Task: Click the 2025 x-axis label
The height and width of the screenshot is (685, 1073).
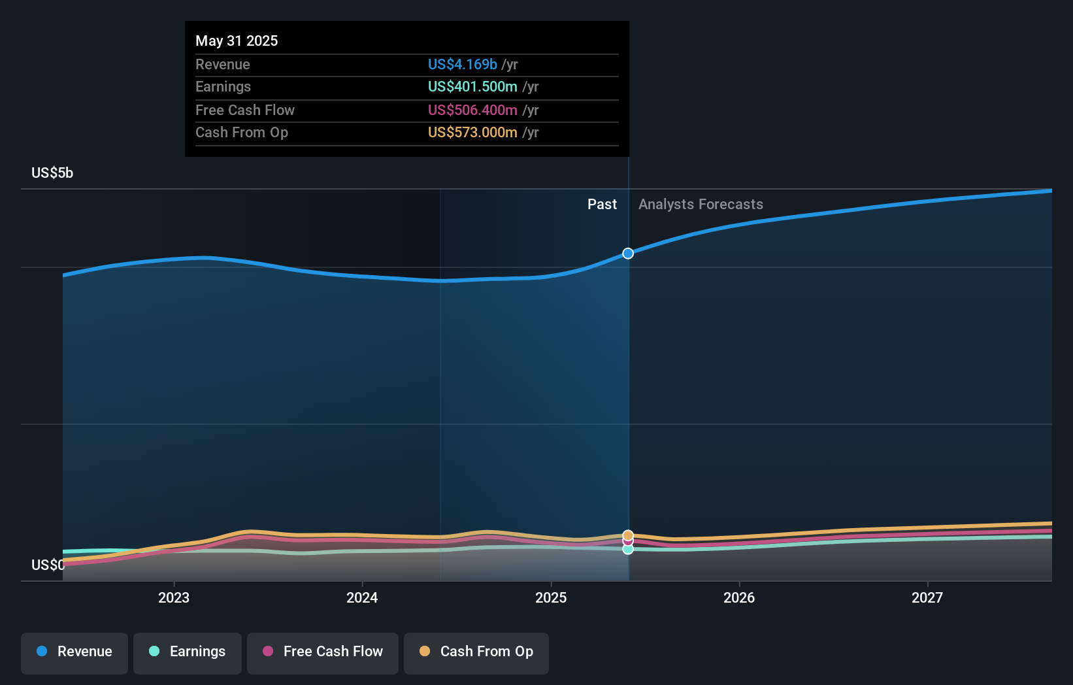Action: pyautogui.click(x=551, y=597)
